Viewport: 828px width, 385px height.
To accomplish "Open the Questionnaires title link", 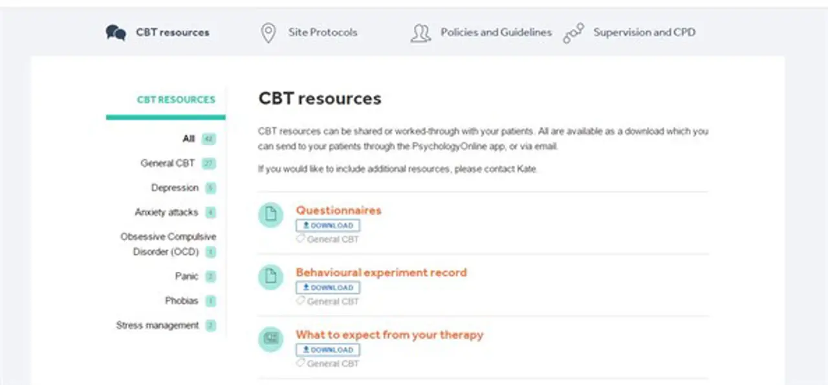I will pyautogui.click(x=338, y=210).
